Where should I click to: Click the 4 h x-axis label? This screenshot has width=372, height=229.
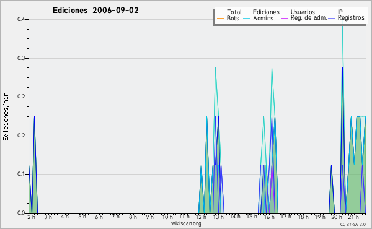click(64, 217)
